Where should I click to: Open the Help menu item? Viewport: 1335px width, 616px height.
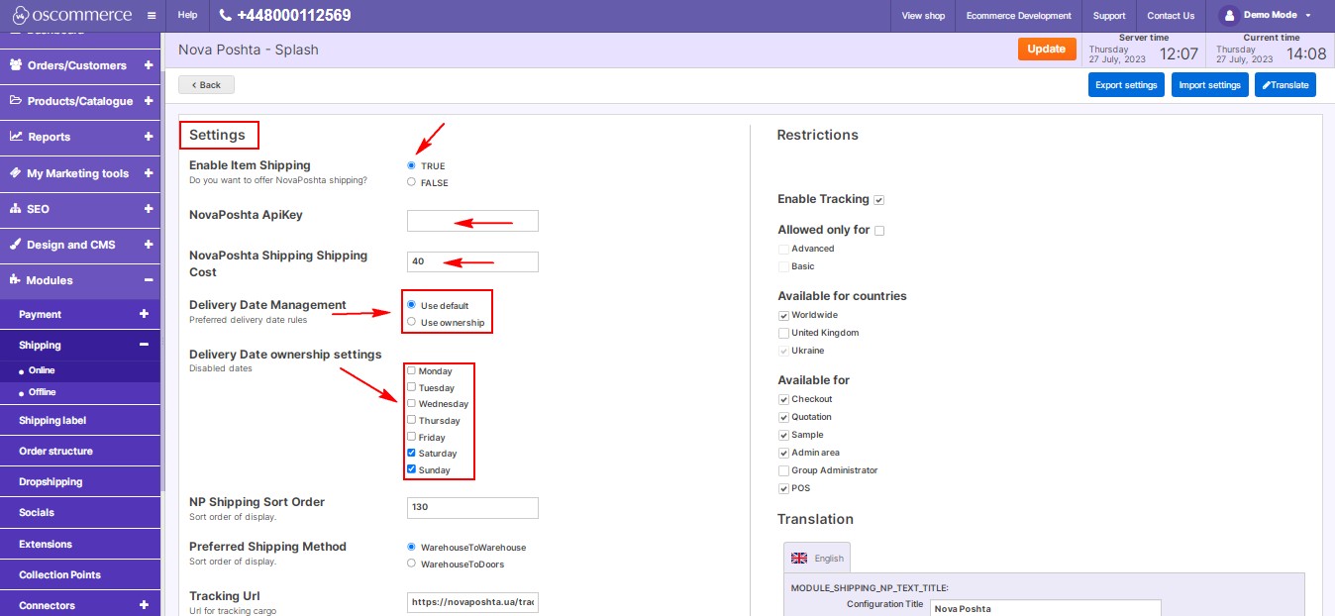187,16
